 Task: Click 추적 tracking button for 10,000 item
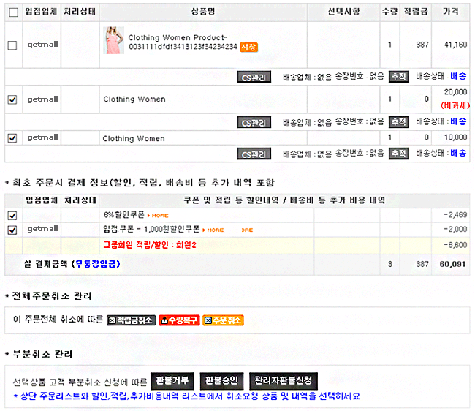(x=398, y=154)
